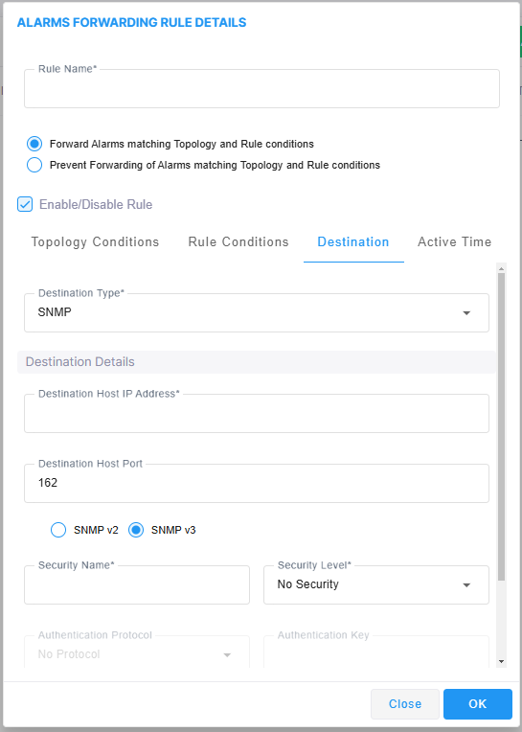Toggle the Enable/Disable Rule checkbox

[x=25, y=204]
